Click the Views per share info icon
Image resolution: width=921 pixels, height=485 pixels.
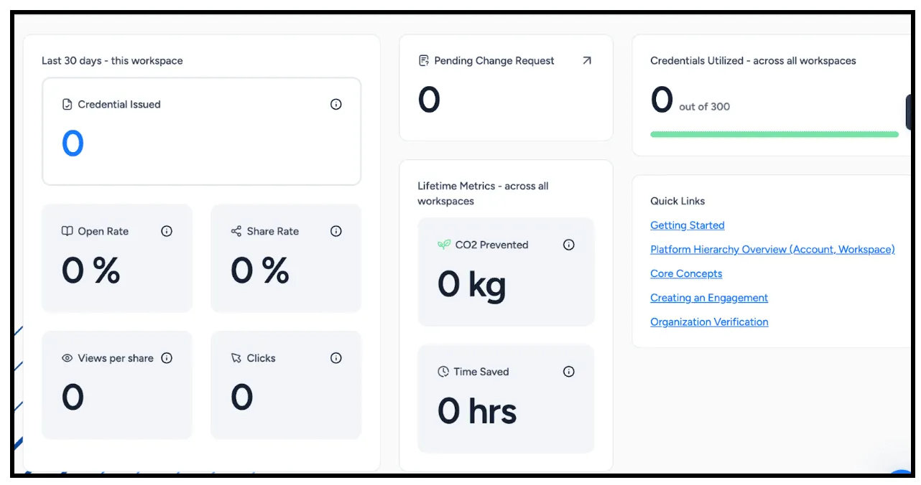point(167,358)
